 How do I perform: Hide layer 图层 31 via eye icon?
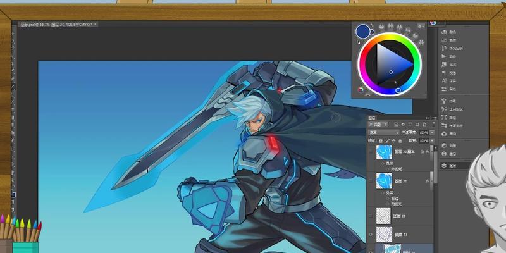[x=371, y=234]
